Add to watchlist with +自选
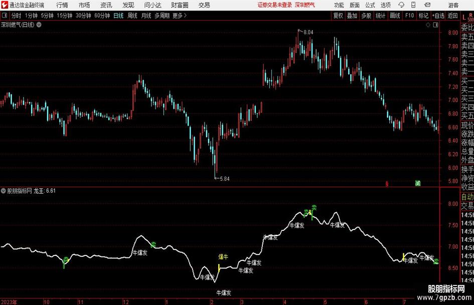 pos(438,16)
